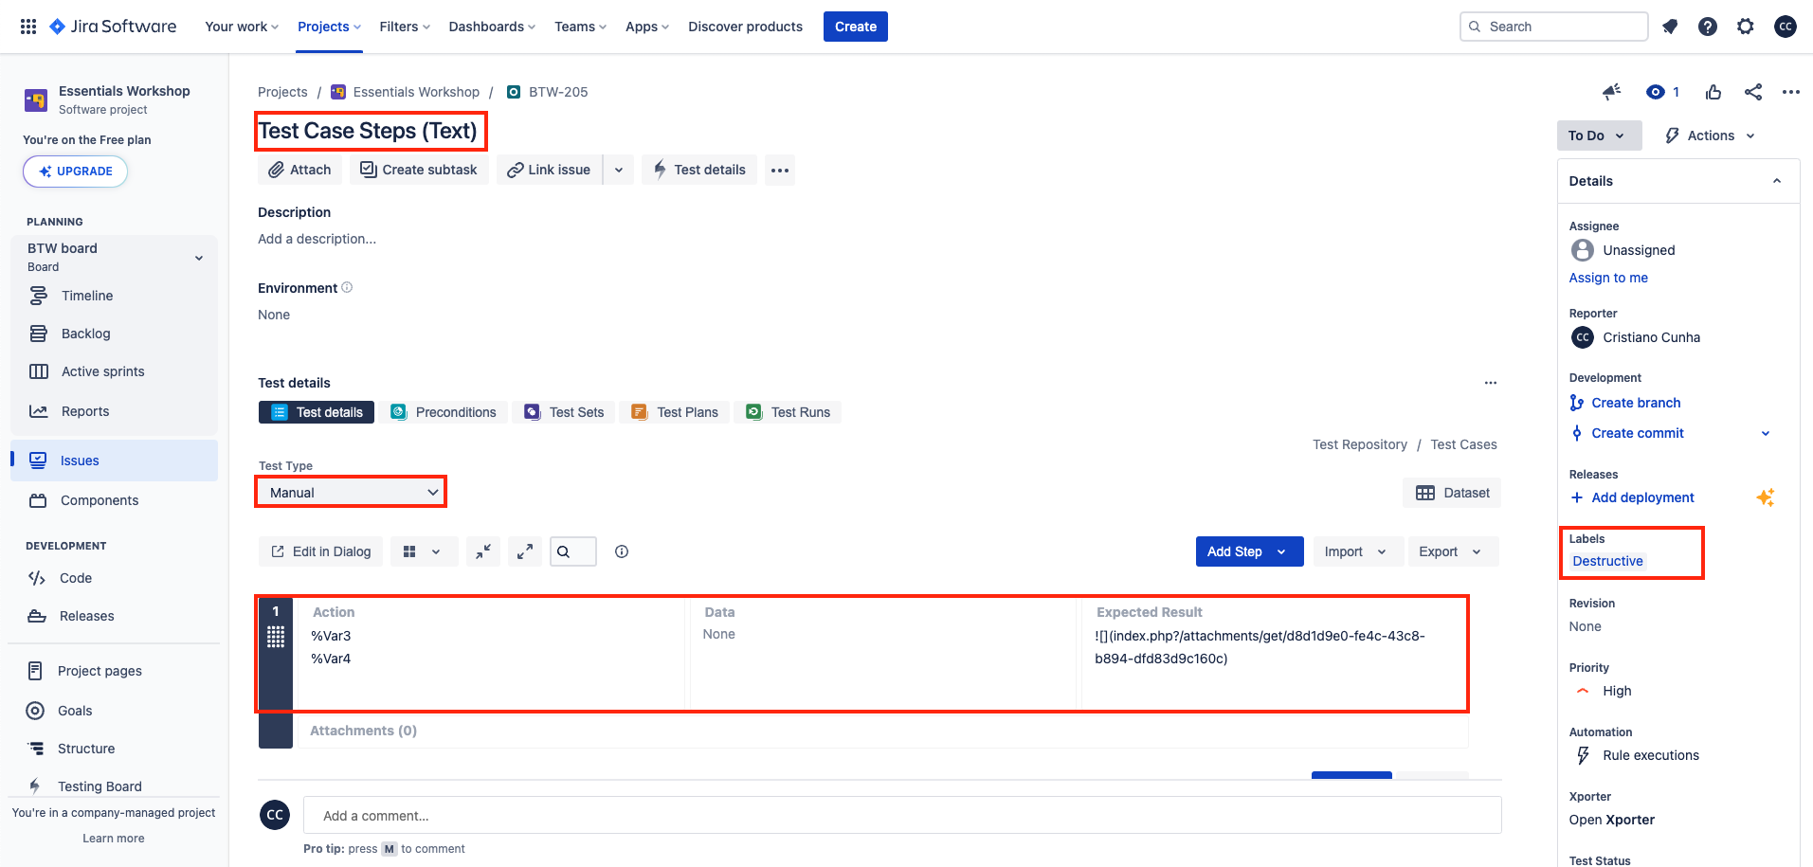The width and height of the screenshot is (1813, 867).
Task: Click the UPGRADE button
Action: click(x=75, y=172)
